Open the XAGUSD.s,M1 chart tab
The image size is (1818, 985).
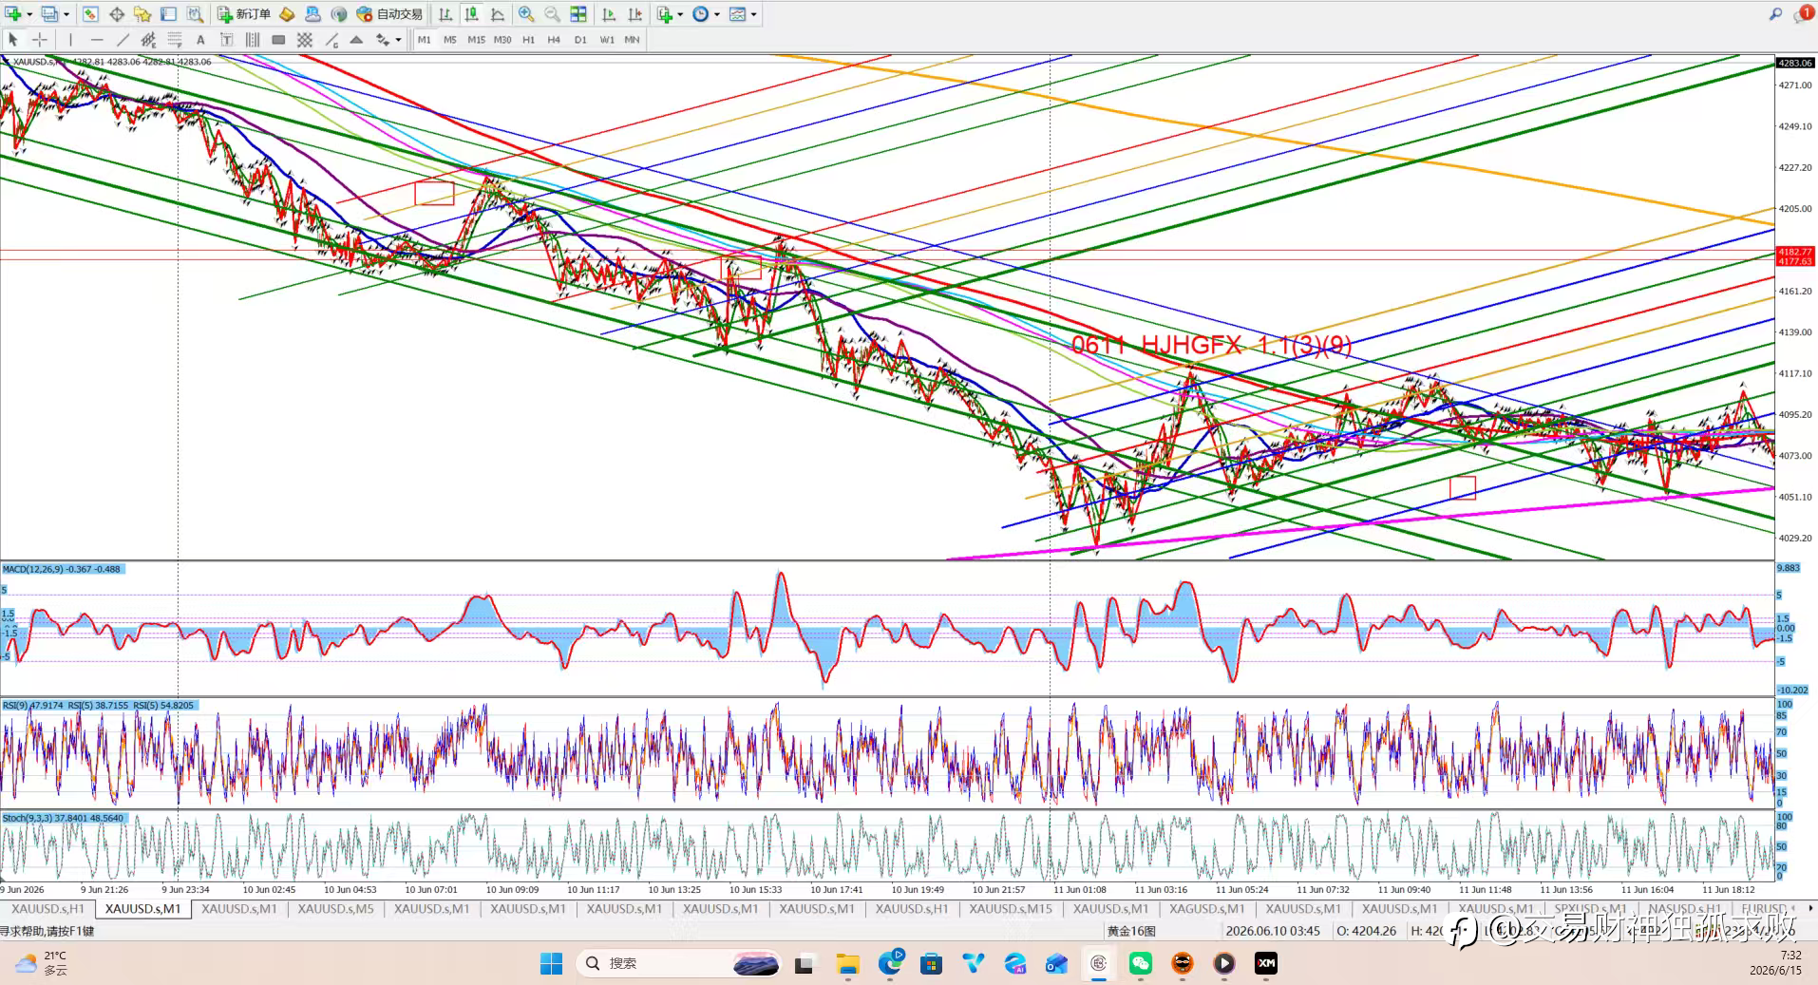1206,909
